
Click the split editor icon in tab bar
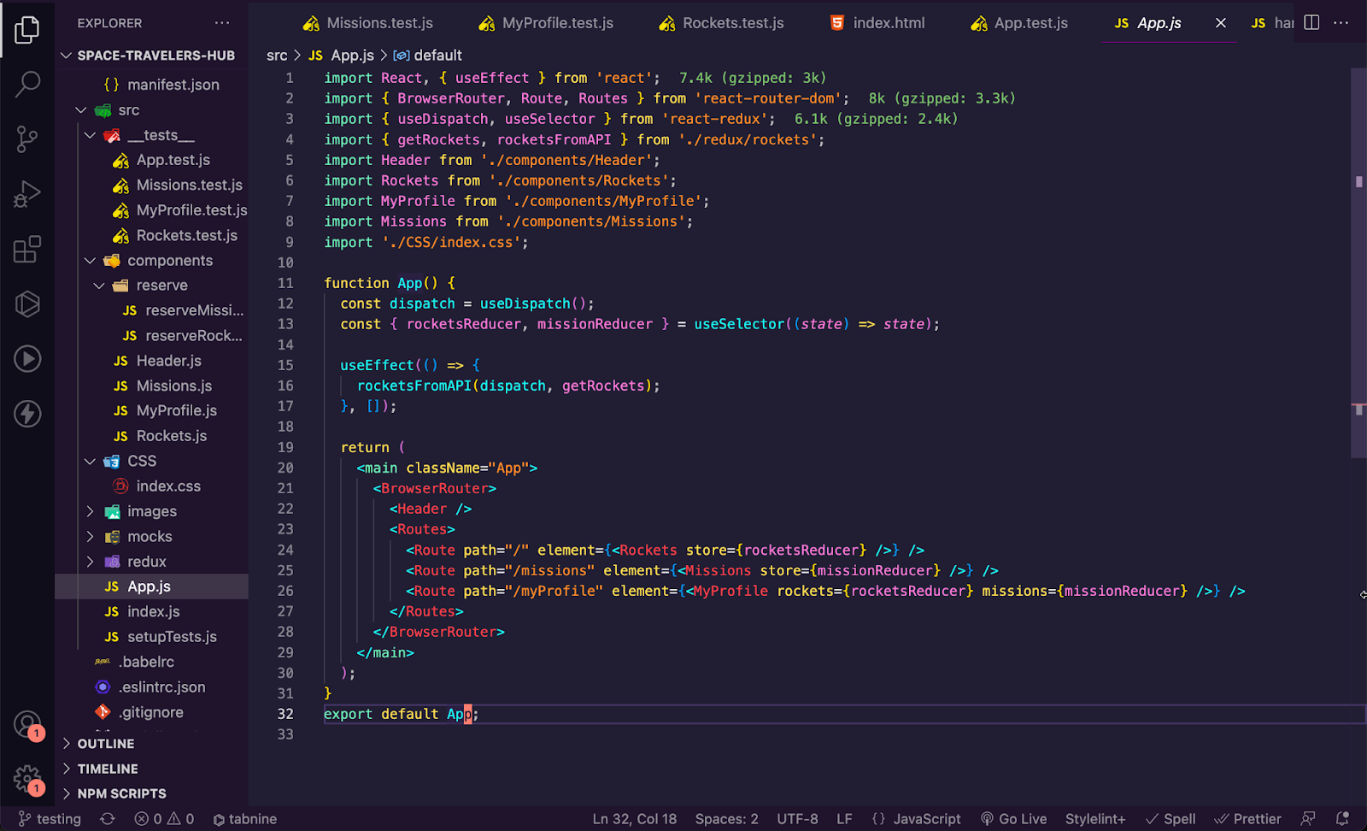1311,23
